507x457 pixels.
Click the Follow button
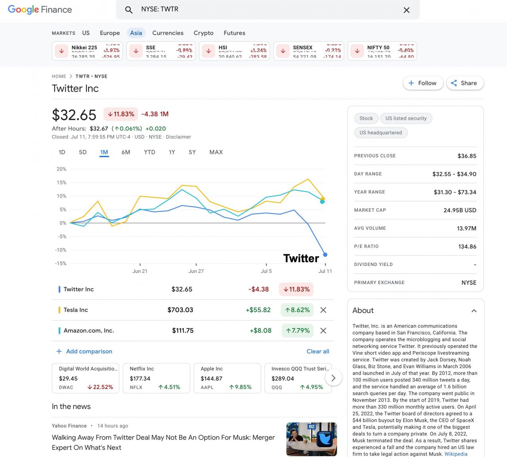click(423, 83)
